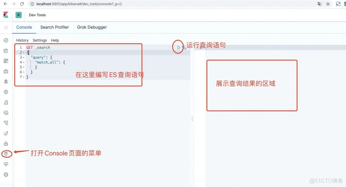346x187 pixels.
Task: Open Logs from the sidebar
Action: (x=6, y=113)
